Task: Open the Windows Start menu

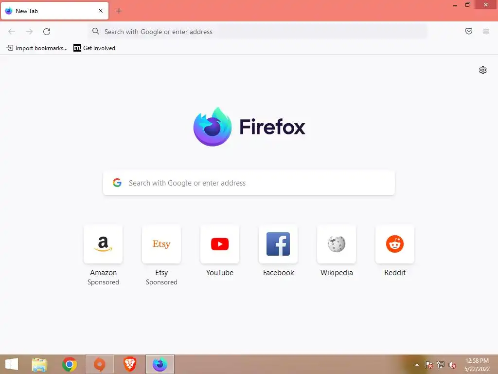Action: coord(12,364)
